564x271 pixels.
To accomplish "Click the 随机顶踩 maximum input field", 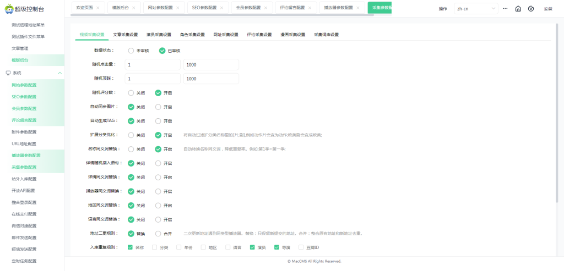I will 211,79.
